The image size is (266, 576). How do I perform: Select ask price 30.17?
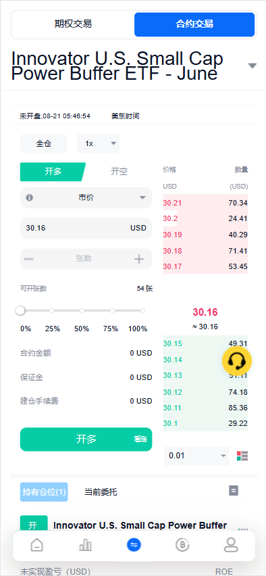coord(172,266)
